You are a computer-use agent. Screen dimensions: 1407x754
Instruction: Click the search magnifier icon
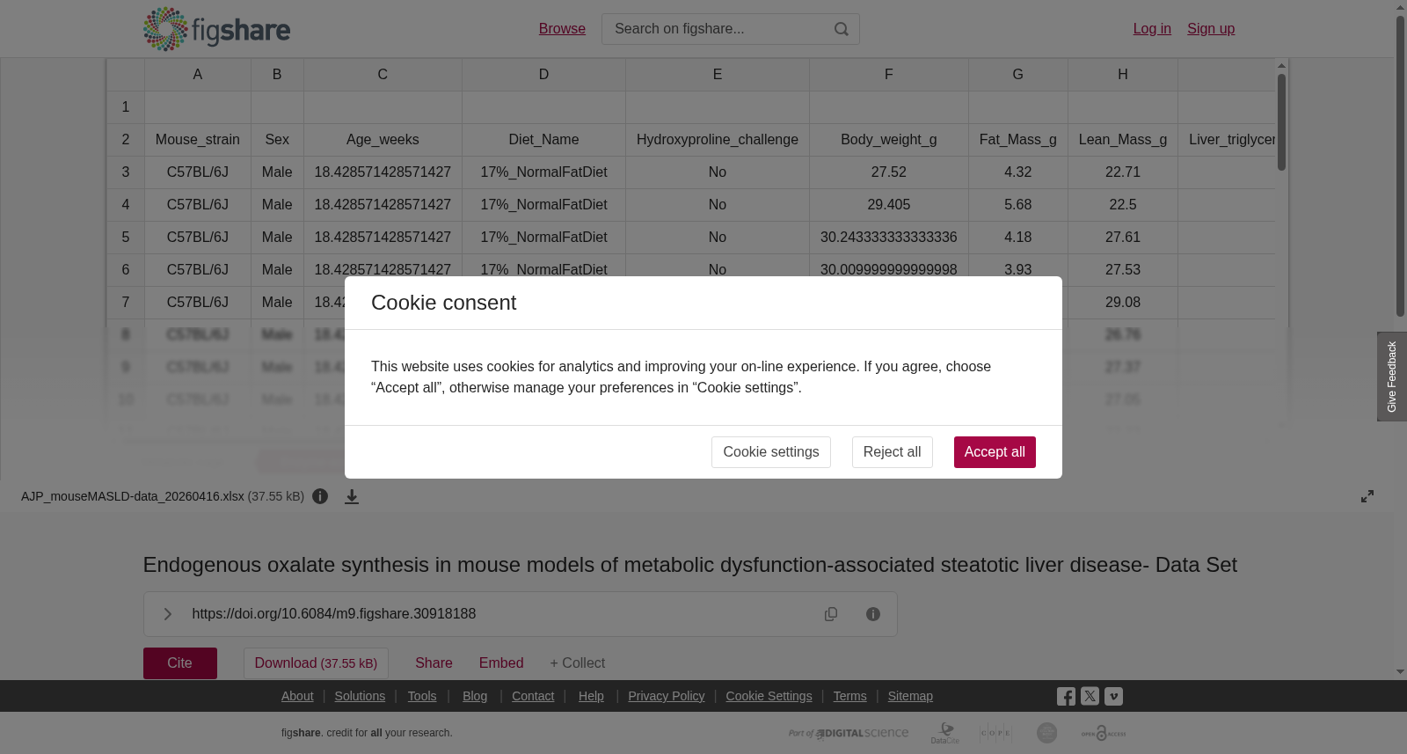[x=842, y=29]
